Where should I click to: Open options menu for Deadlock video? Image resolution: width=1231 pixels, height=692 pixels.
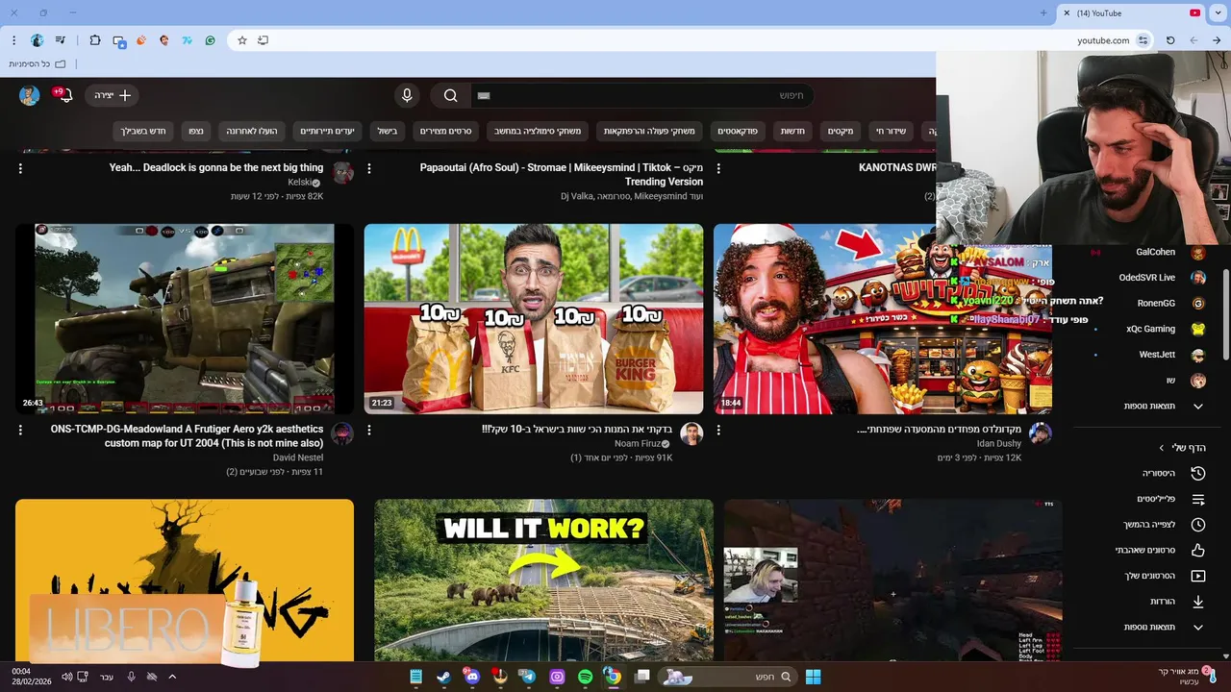tap(20, 168)
